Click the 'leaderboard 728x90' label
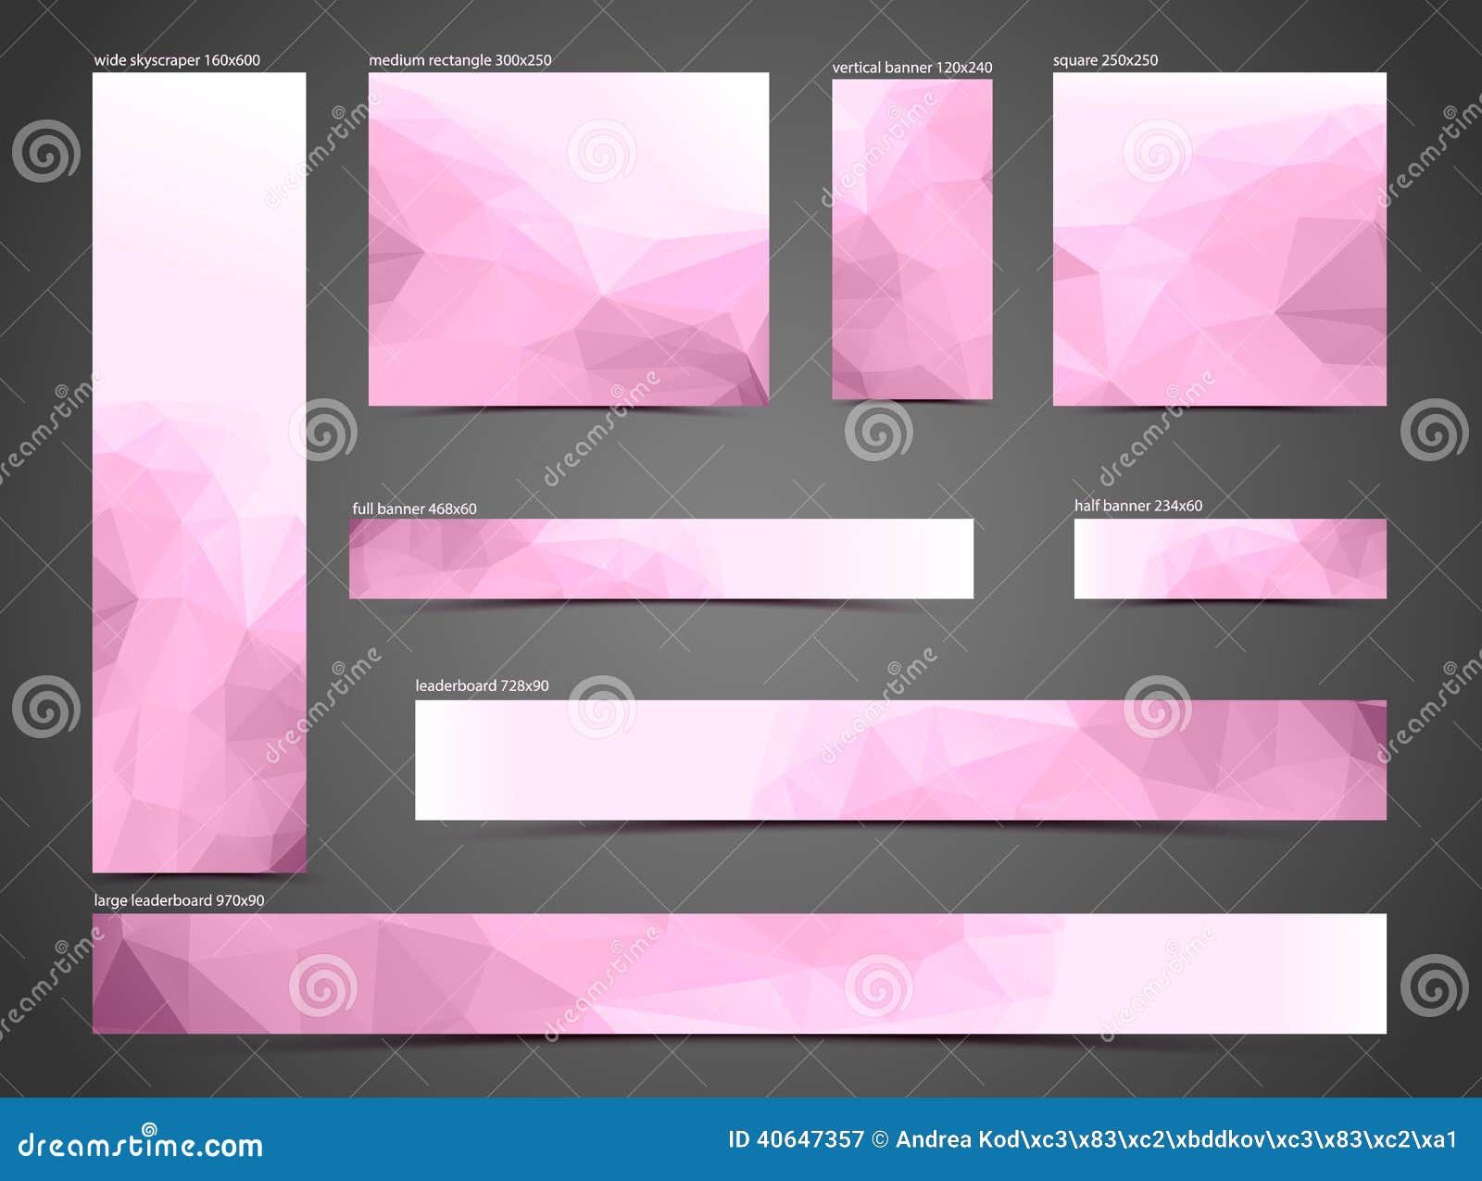1482x1181 pixels. 481,687
